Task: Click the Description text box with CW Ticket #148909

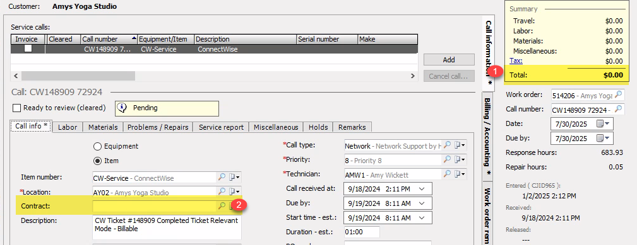Action: tap(167, 227)
